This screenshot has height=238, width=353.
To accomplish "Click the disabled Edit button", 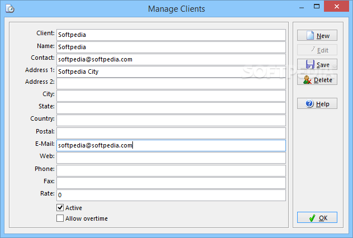I will point(317,50).
